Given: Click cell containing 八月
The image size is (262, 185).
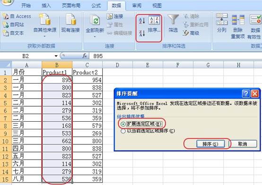Looking at the screenshot, I should pyautogui.click(x=26, y=179).
